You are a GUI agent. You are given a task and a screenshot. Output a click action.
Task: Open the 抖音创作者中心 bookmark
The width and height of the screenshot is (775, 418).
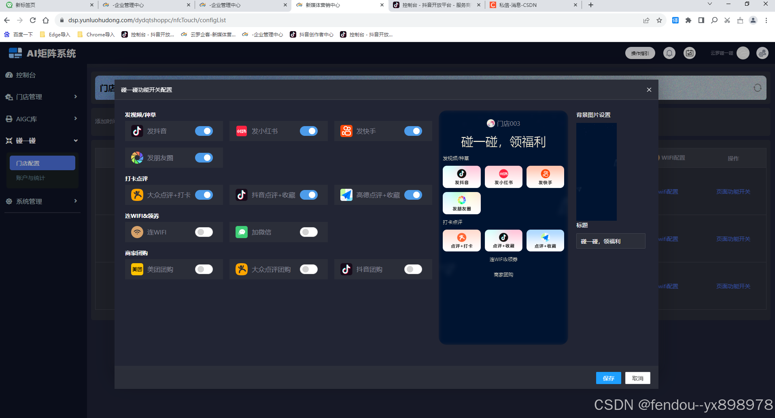(x=312, y=35)
